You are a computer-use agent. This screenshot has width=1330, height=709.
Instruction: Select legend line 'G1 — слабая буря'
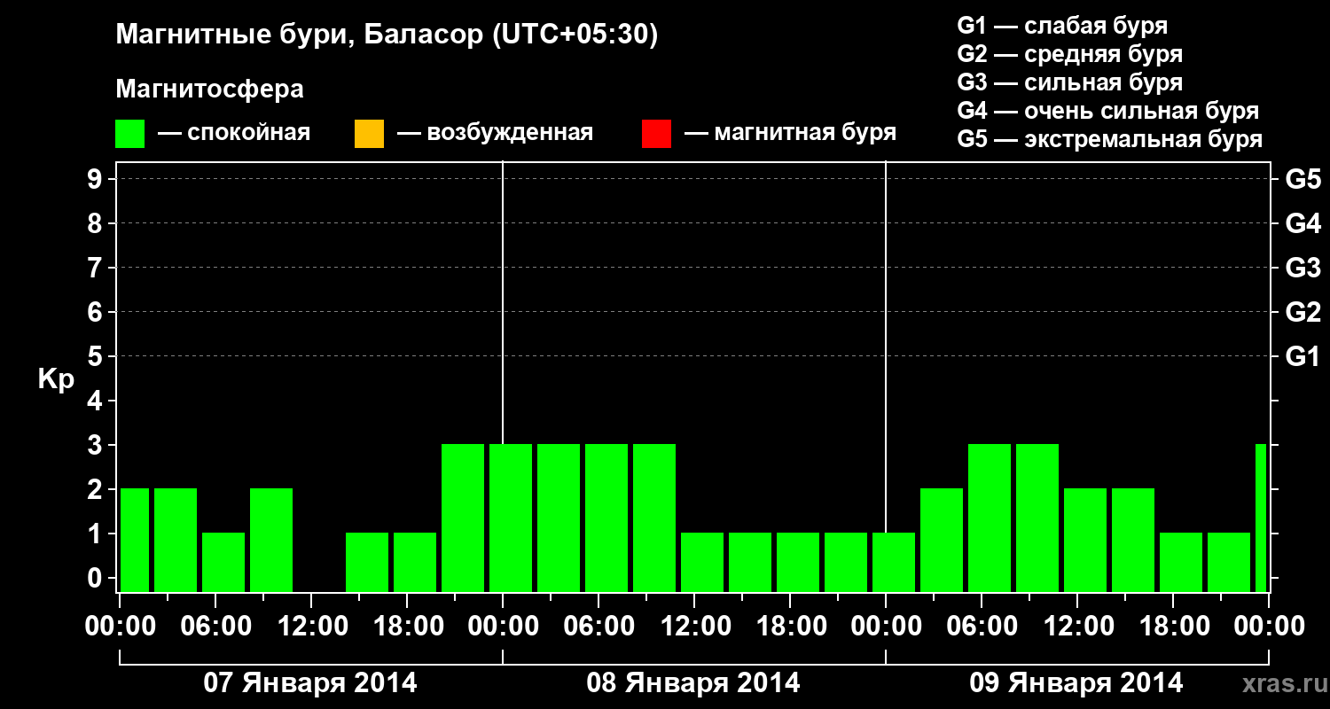pos(1063,26)
